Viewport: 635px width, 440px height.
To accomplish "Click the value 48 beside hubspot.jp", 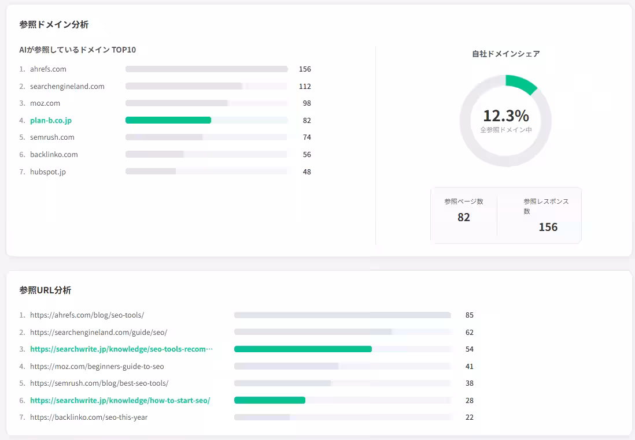I will [x=307, y=172].
